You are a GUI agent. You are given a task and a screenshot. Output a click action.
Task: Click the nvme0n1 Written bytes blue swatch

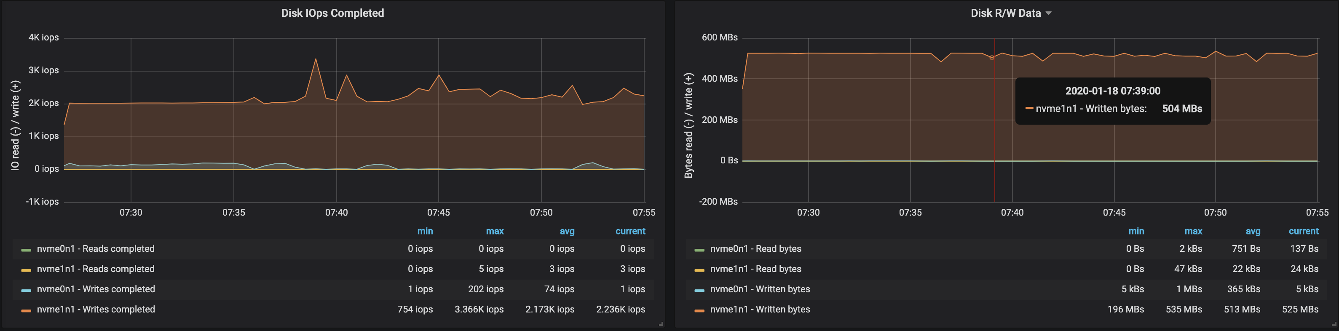tap(699, 291)
